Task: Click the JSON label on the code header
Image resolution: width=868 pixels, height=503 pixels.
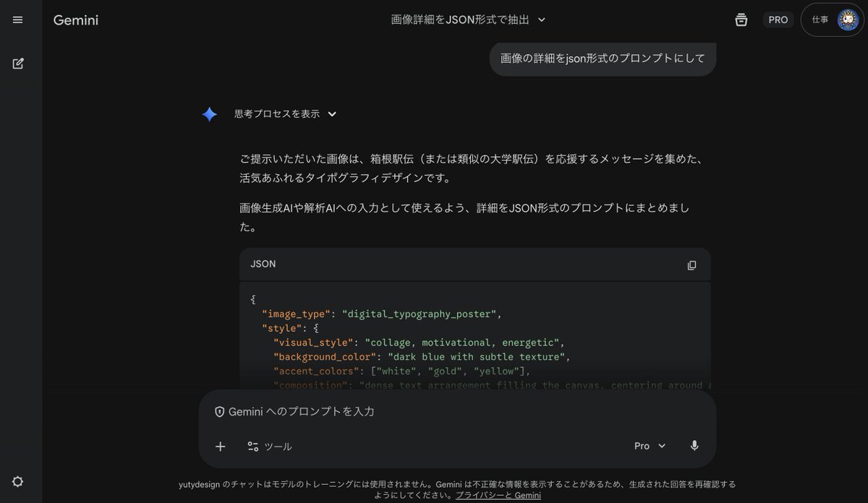Action: pyautogui.click(x=263, y=264)
